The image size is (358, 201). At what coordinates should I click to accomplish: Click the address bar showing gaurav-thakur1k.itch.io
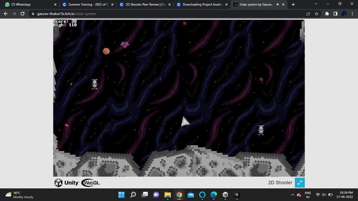[168, 13]
